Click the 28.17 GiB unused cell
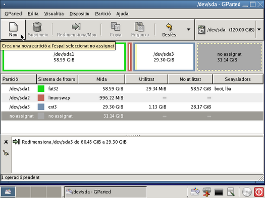 (x=201, y=107)
